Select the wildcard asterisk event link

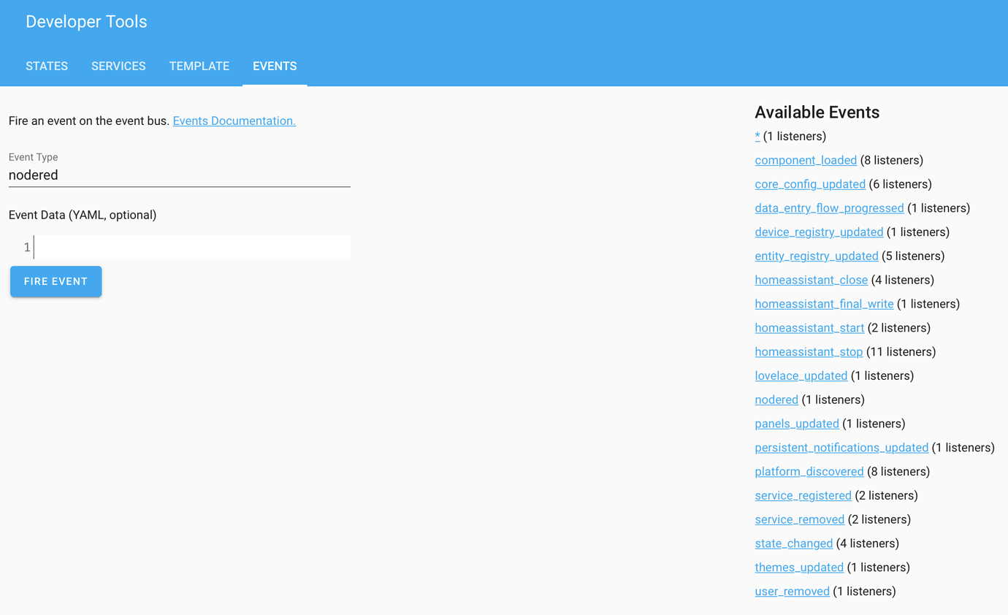click(757, 136)
